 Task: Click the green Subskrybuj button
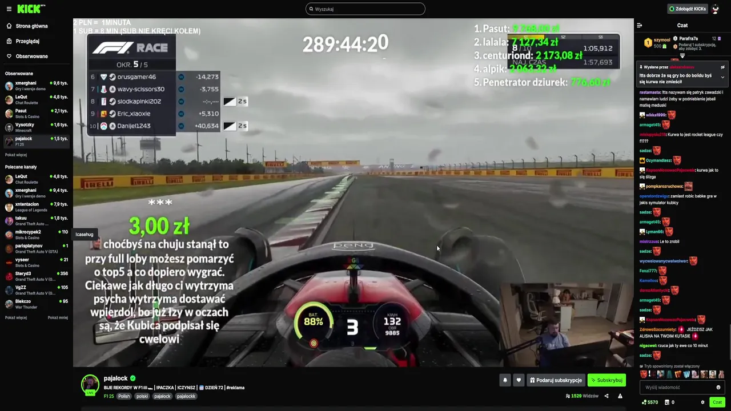tap(607, 380)
